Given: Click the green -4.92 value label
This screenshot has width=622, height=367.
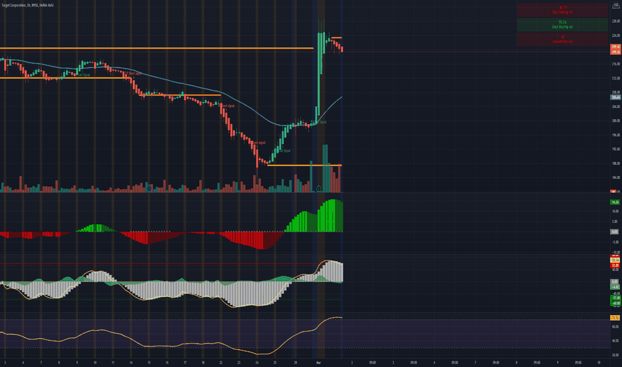Looking at the screenshot, I should click(x=615, y=286).
